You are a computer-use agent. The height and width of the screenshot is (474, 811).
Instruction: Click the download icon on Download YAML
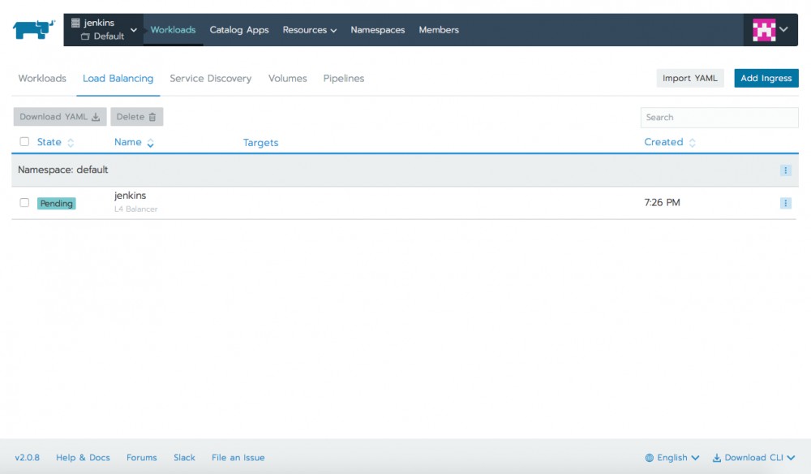[x=94, y=116]
